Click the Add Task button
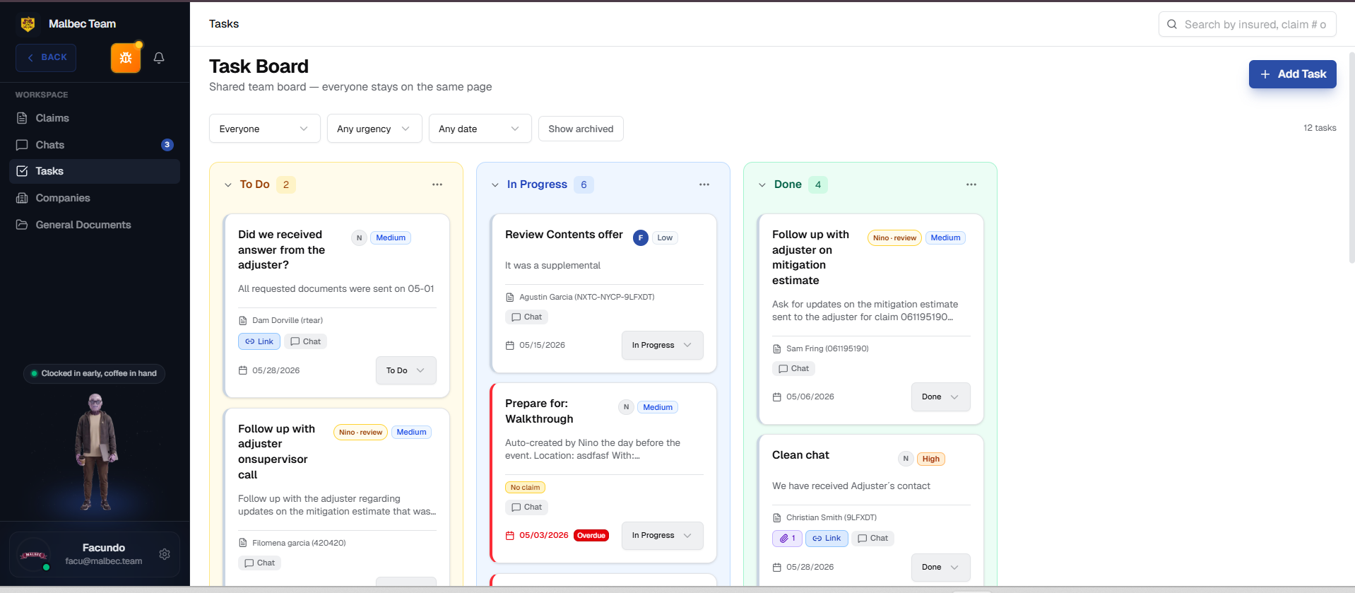1355x593 pixels. pyautogui.click(x=1292, y=74)
